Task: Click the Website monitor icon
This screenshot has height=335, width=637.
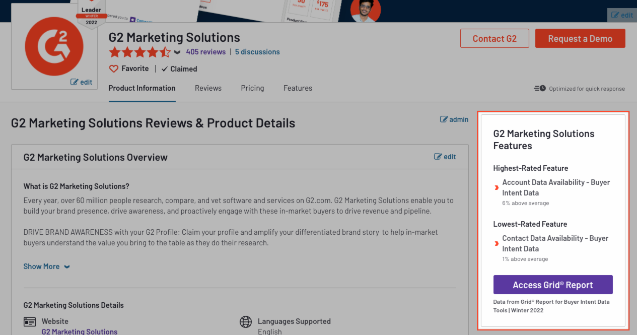Action: point(30,321)
